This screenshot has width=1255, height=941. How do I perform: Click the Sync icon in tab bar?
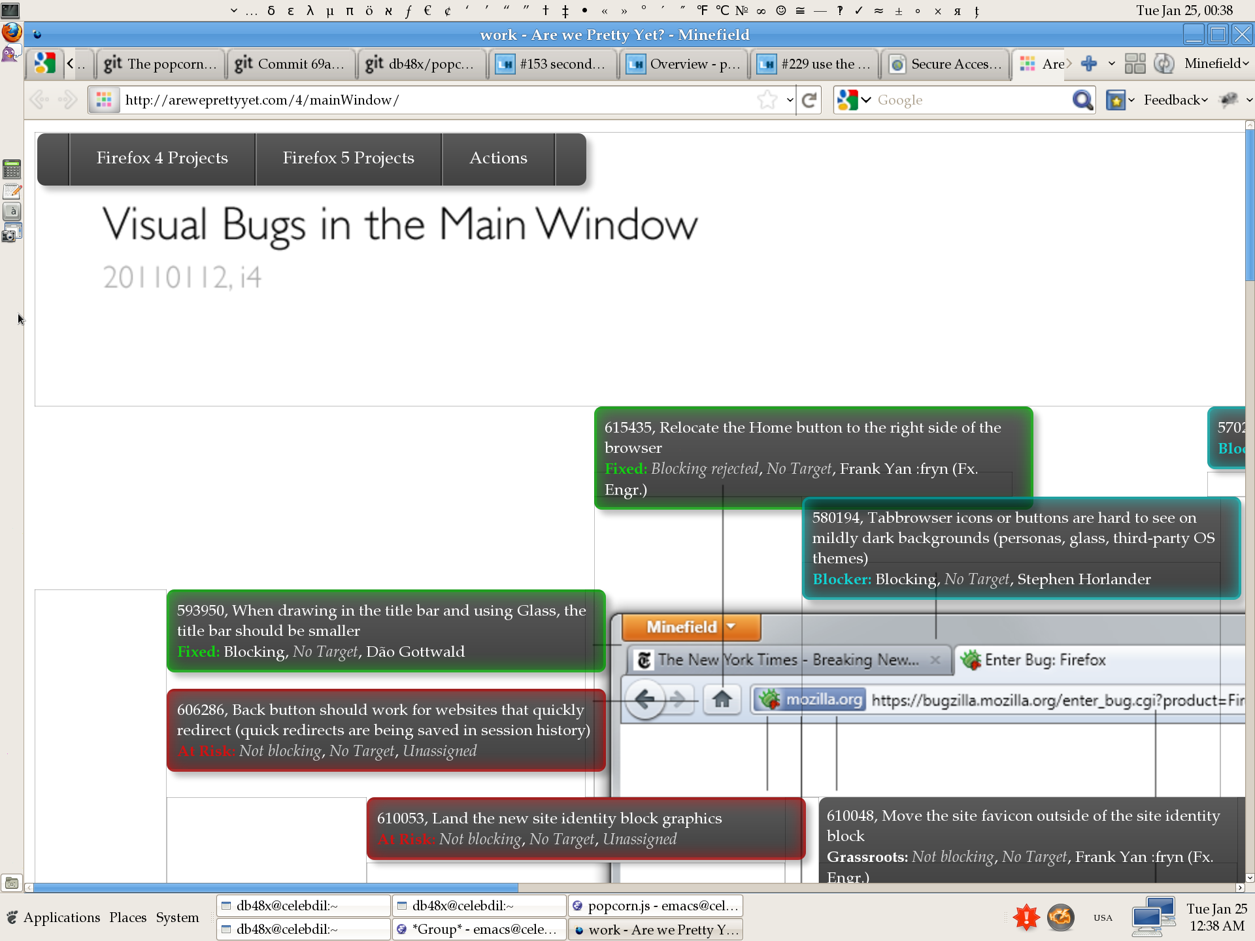coord(1164,63)
